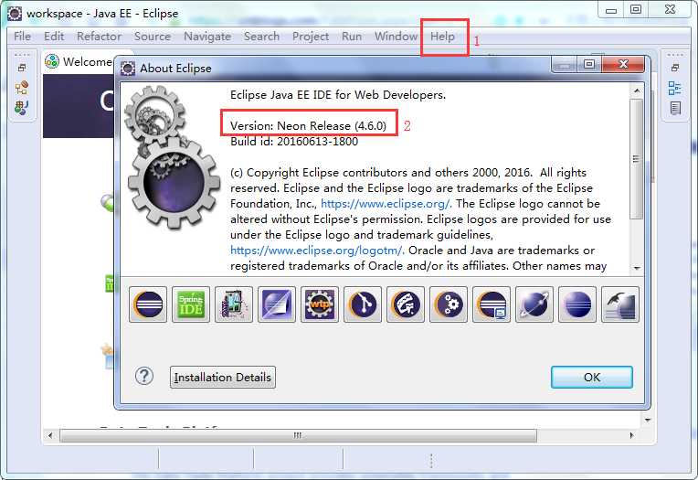Click the 'Version: Neon Release (4.6.0)' text
The width and height of the screenshot is (698, 480).
click(x=308, y=125)
